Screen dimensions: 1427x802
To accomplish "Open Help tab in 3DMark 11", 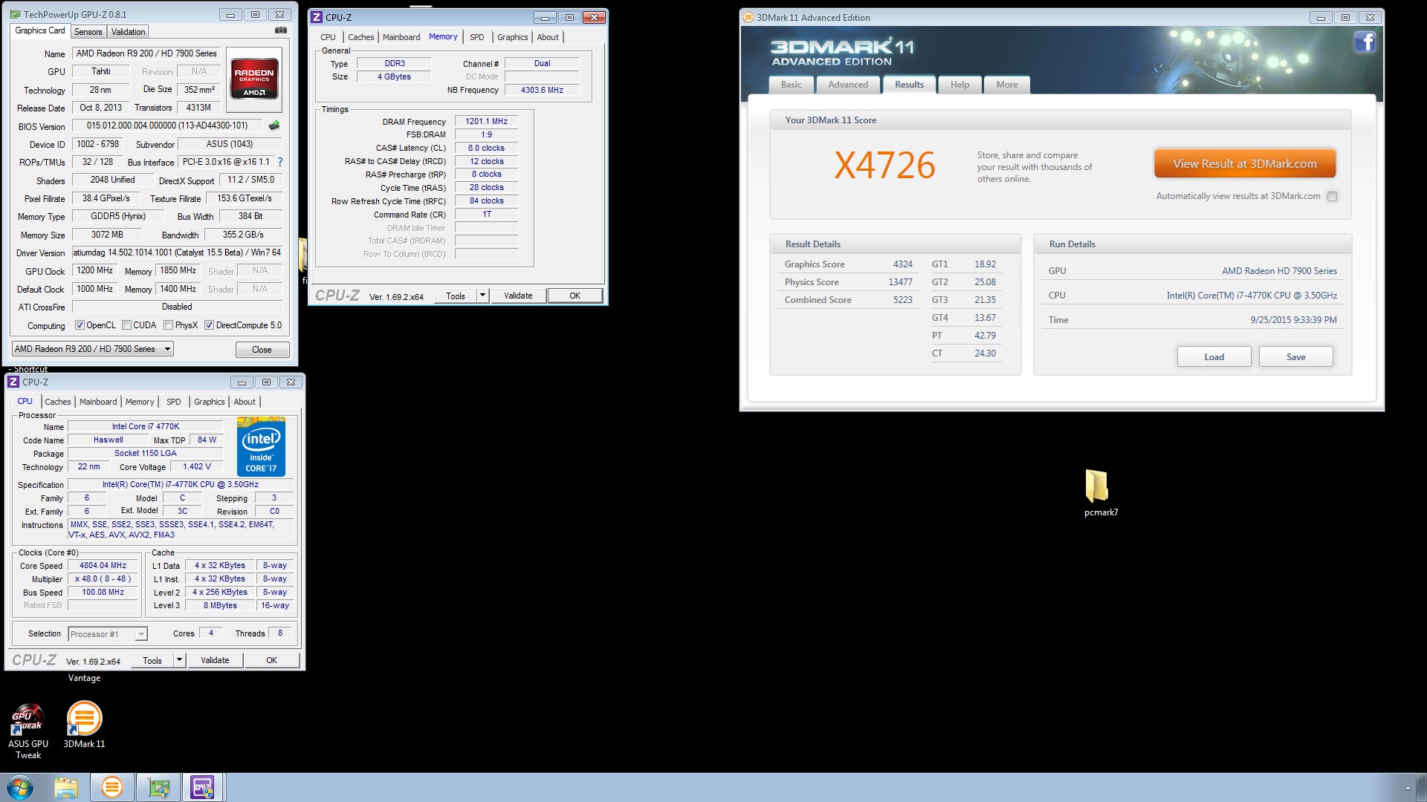I will 960,85.
